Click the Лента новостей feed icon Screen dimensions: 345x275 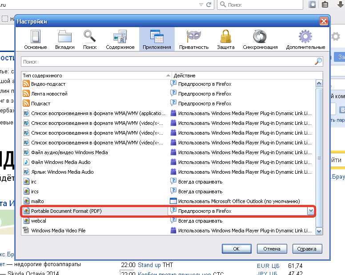coord(26,94)
